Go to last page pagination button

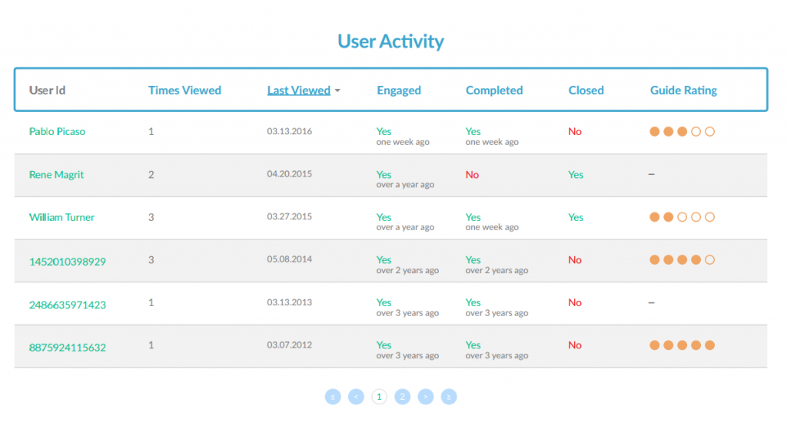coord(449,397)
